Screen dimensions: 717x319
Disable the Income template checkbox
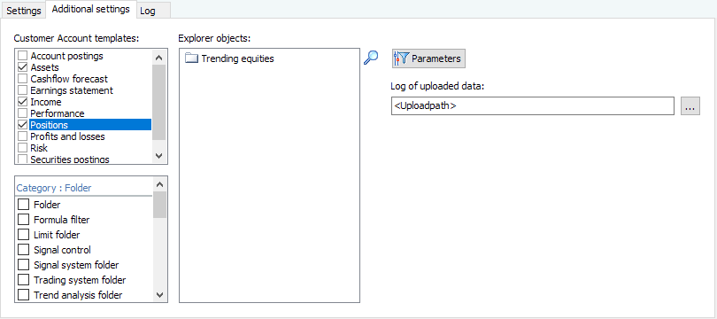pyautogui.click(x=22, y=102)
